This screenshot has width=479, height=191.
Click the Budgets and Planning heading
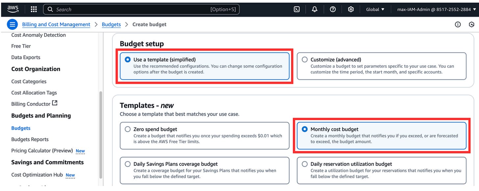click(41, 116)
